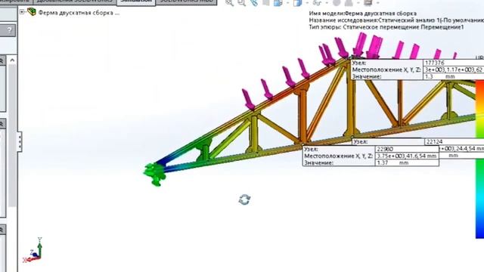Screen dimensions: 484x272
Task: Click the 'Тип эпюры: Статическое перемещение Перемещение1' line
Action: pyautogui.click(x=386, y=27)
